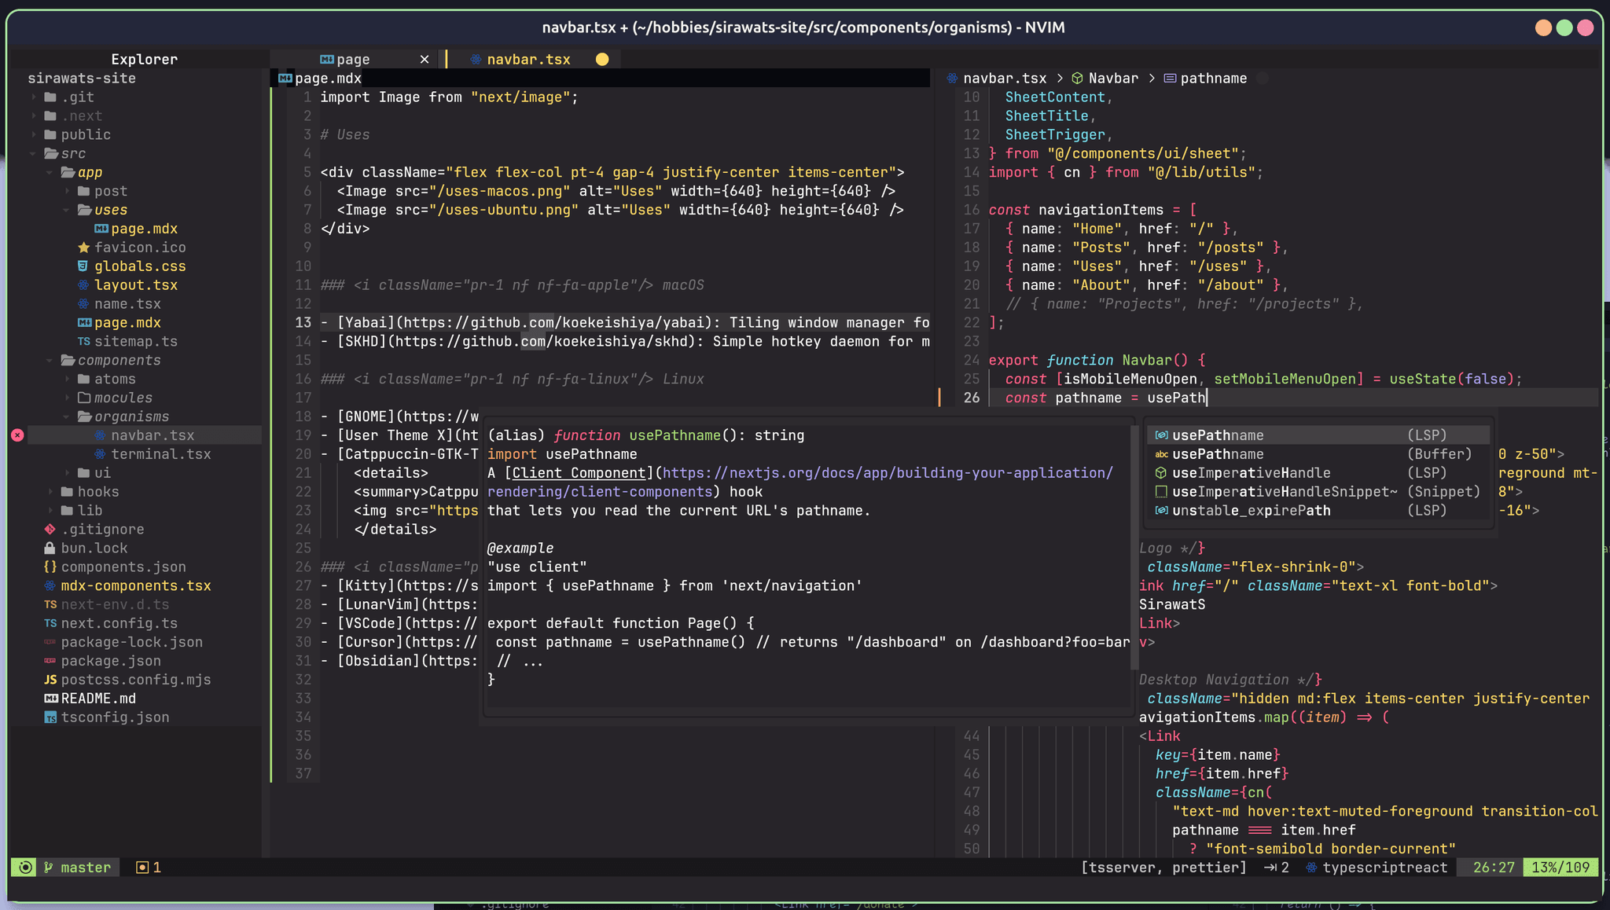Click the snippet icon of useImperativeHandleSnippet~ entry
The image size is (1610, 910).
tap(1161, 492)
